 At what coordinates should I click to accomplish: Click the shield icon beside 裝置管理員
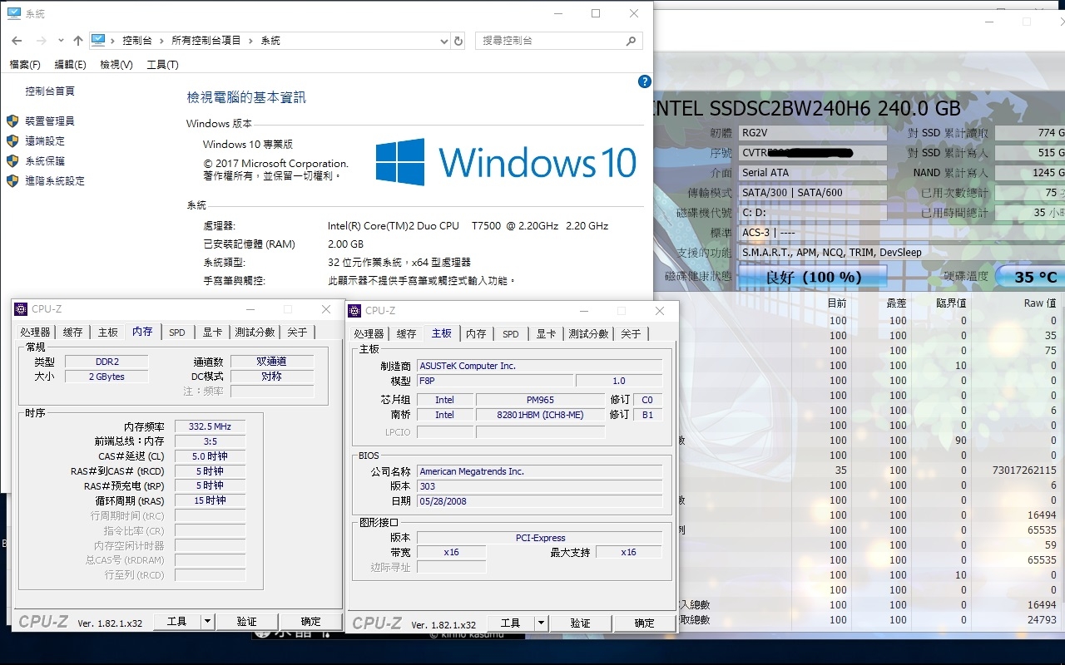[12, 121]
